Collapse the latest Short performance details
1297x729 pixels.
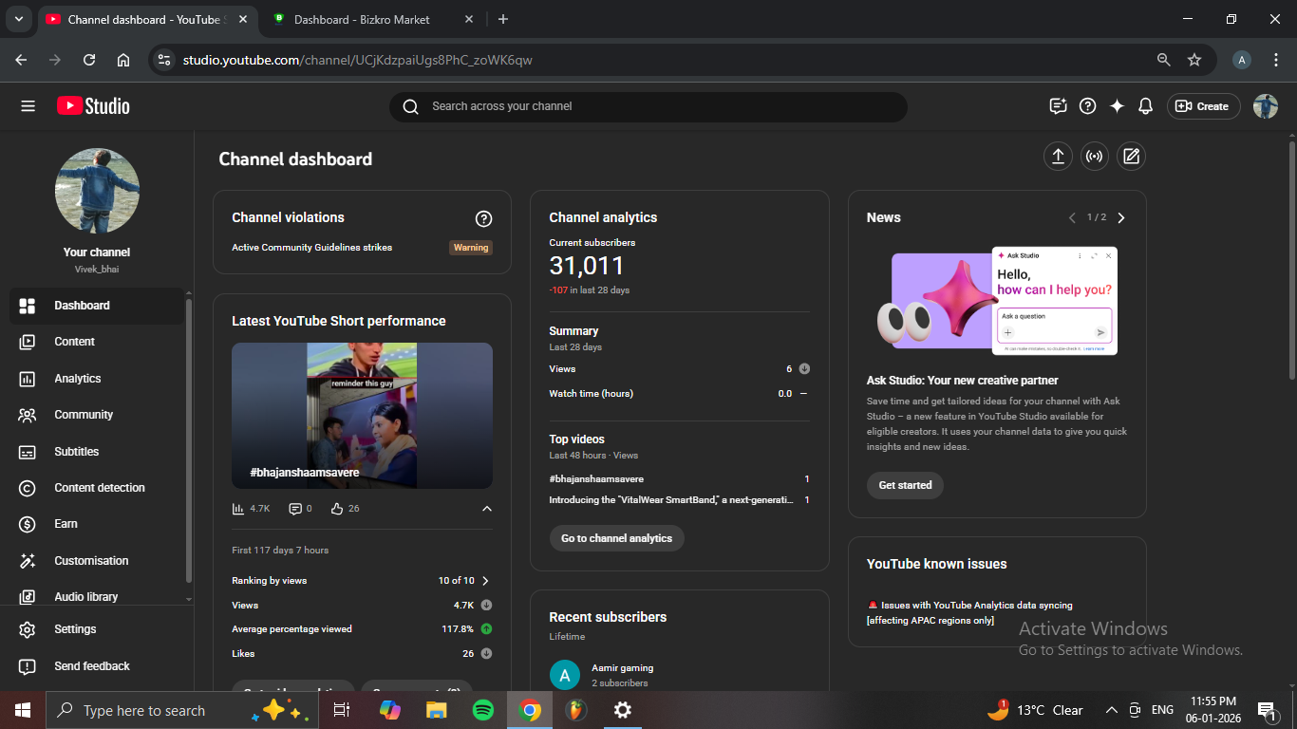click(x=487, y=509)
